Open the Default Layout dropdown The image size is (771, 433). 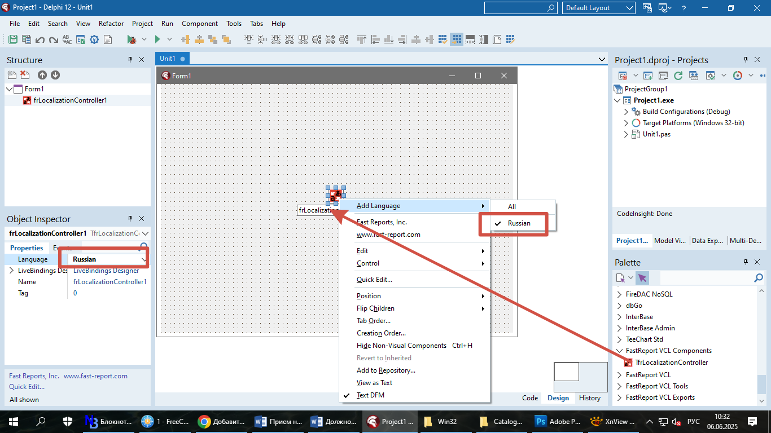point(599,8)
